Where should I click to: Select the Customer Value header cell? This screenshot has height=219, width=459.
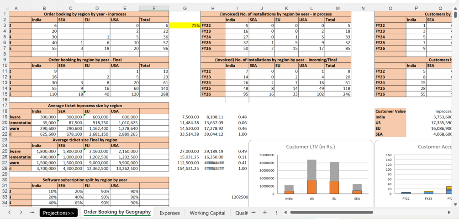point(390,111)
